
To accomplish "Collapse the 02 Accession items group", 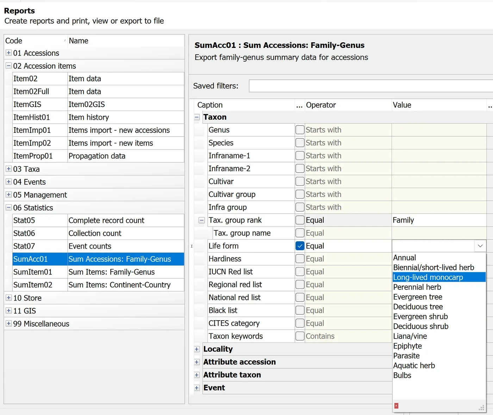I will tap(9, 66).
